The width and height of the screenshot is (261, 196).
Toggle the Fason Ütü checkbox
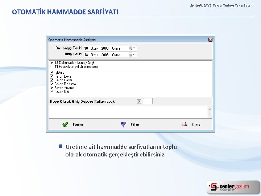click(52, 91)
